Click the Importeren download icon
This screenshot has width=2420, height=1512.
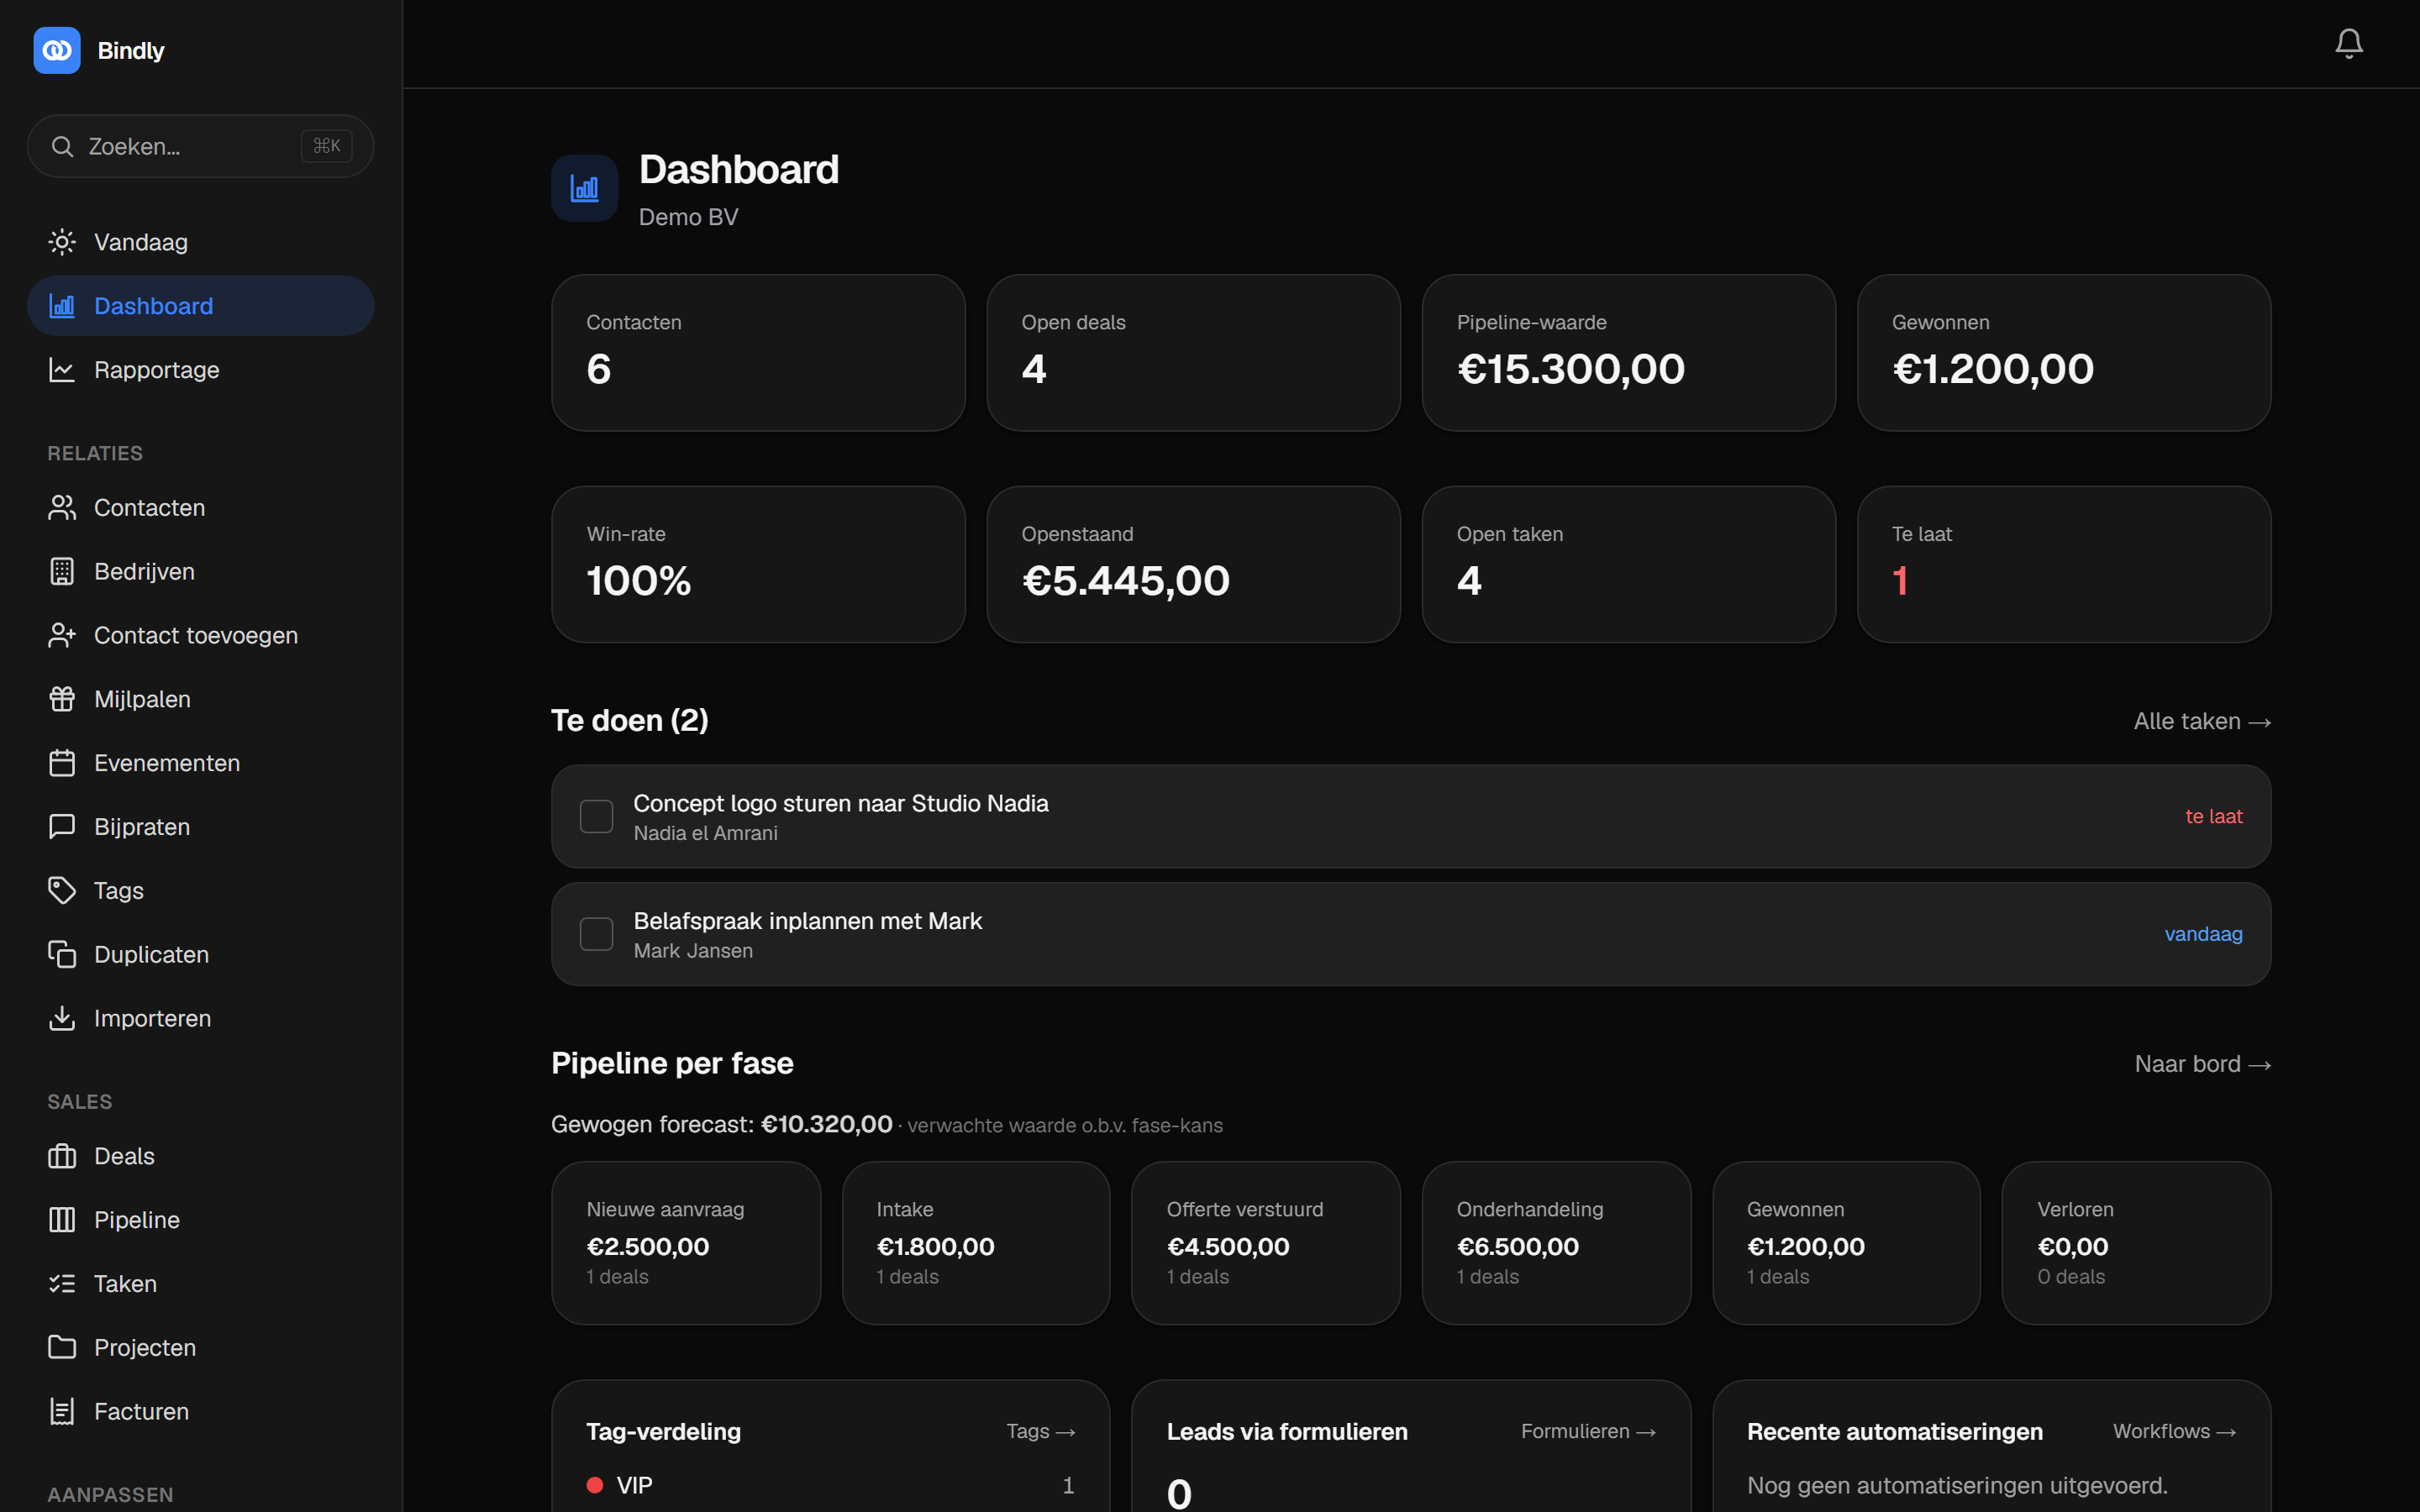[62, 1018]
